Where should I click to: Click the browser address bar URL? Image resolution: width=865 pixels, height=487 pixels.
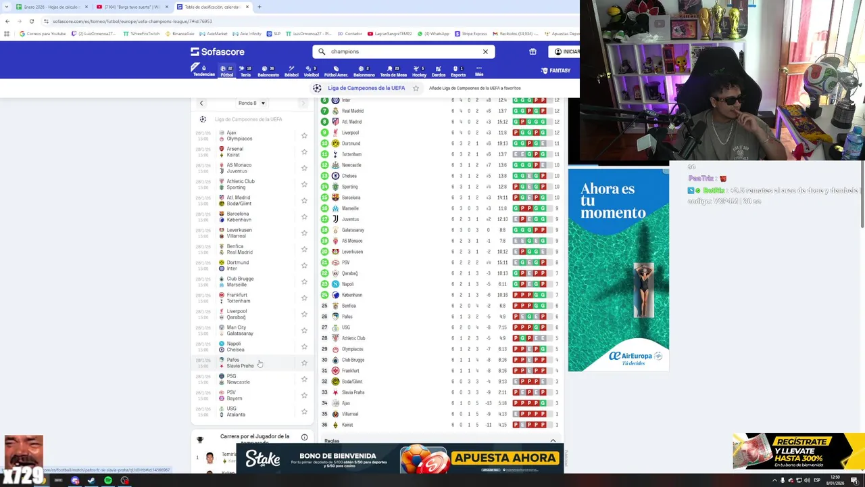pyautogui.click(x=132, y=21)
